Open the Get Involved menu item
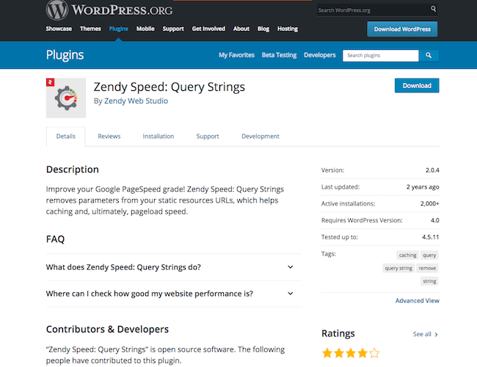 click(208, 29)
